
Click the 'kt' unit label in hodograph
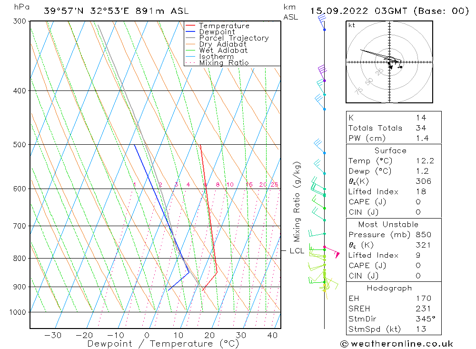tap(352, 25)
